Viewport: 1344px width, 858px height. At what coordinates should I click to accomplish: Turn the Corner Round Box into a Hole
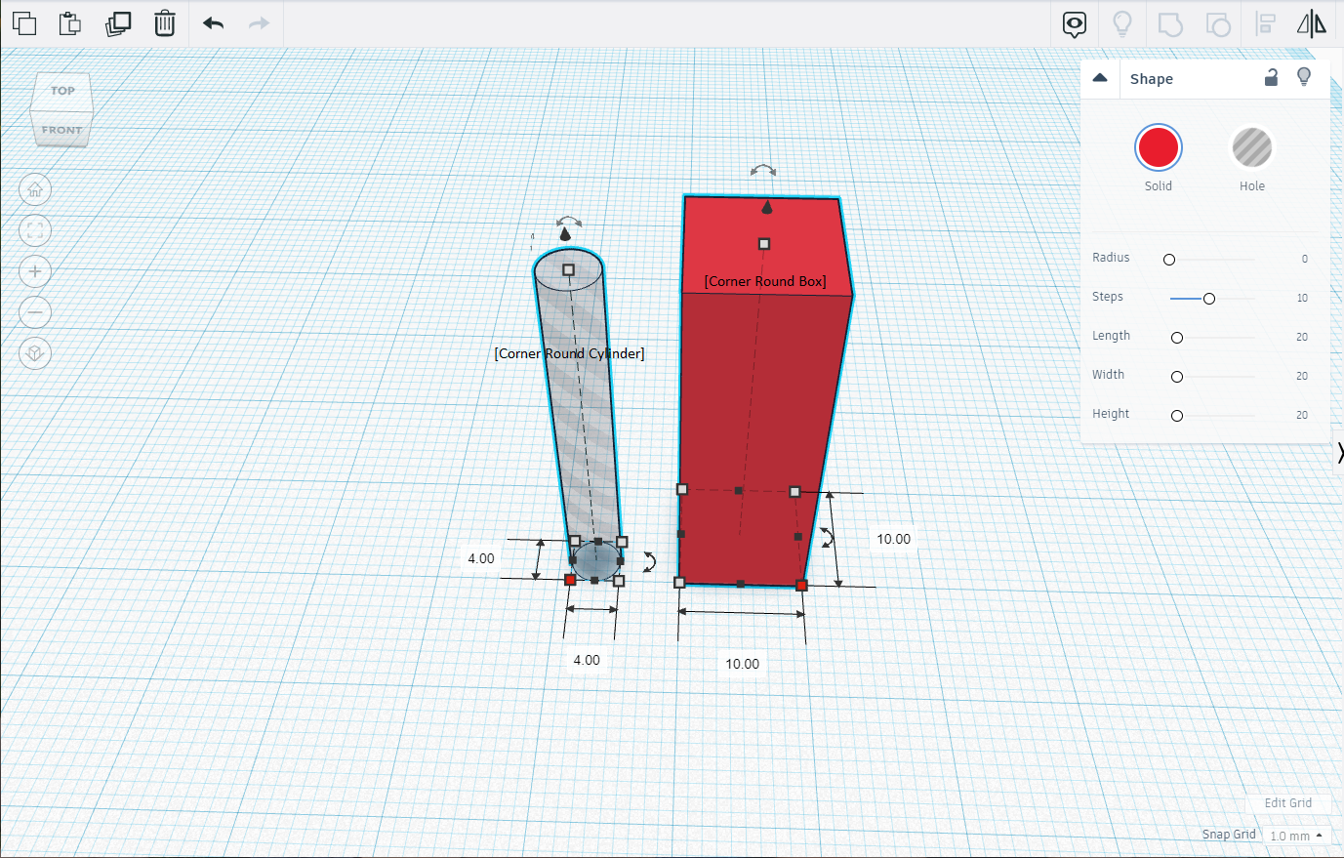(1250, 146)
